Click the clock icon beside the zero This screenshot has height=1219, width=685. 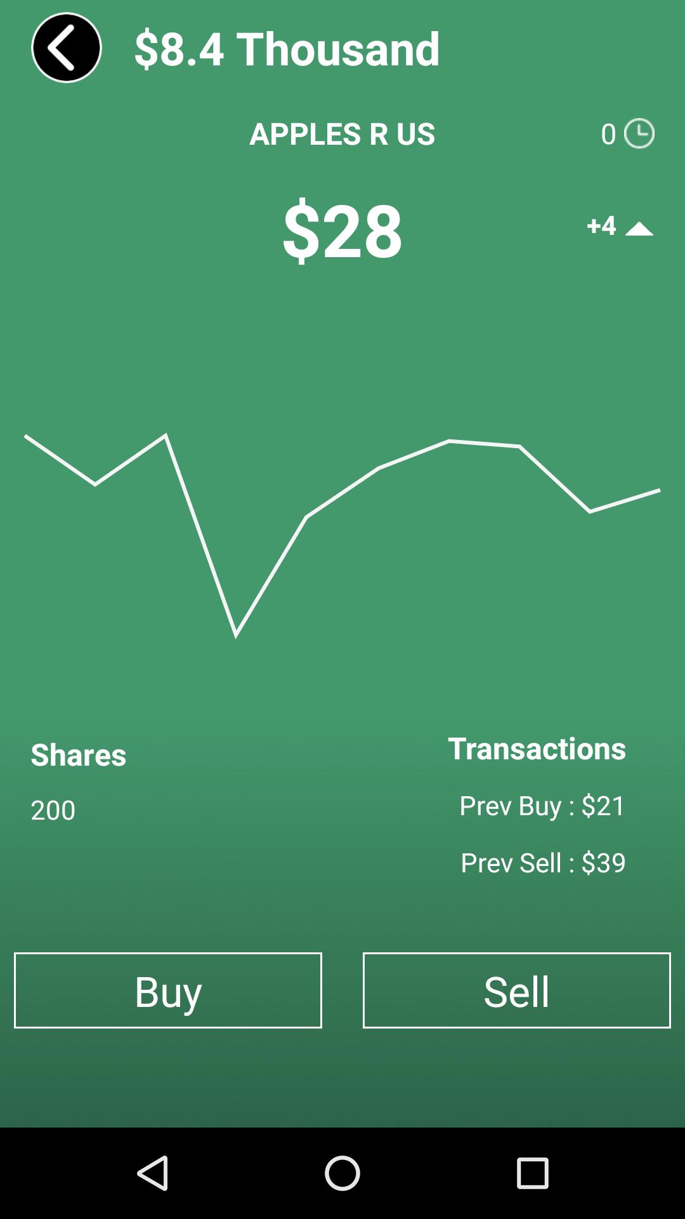pos(639,133)
